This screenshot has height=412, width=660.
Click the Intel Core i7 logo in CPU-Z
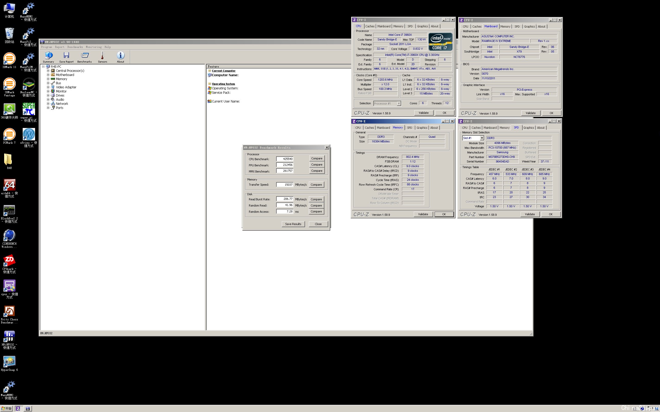(x=440, y=42)
